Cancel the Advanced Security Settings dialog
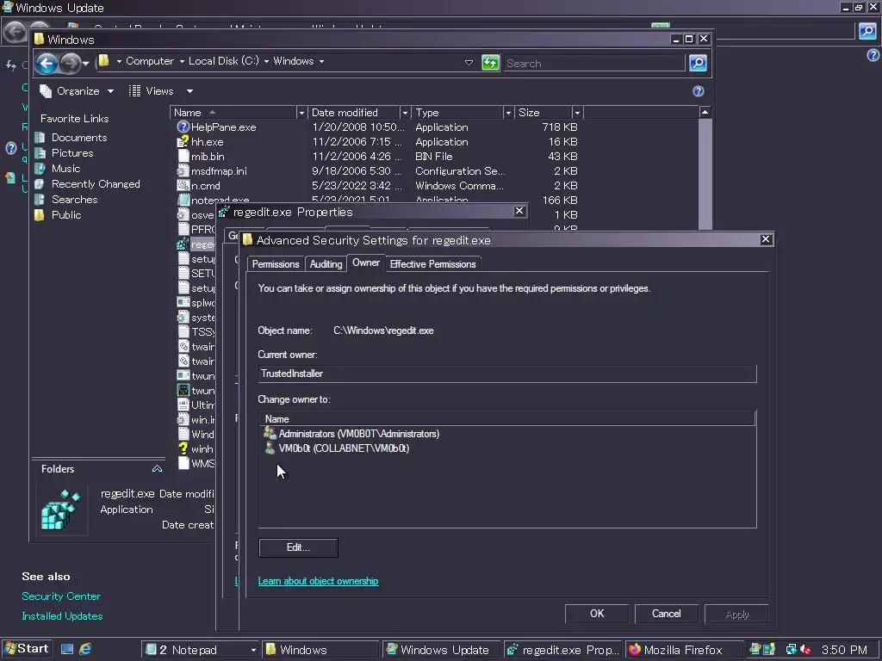Screen dimensions: 882x661 667,614
